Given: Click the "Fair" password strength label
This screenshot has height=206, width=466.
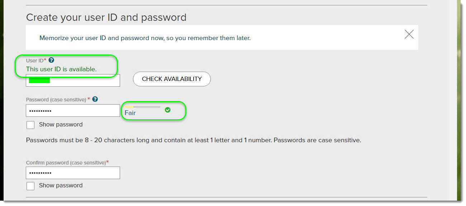Looking at the screenshot, I should [x=130, y=113].
